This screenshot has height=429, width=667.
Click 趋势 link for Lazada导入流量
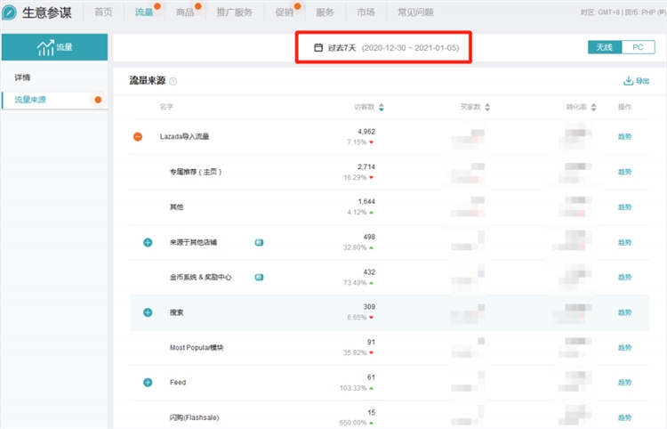[x=624, y=136]
